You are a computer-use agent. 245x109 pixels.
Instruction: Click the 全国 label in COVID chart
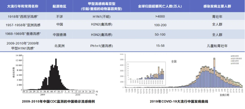[x=174, y=62]
